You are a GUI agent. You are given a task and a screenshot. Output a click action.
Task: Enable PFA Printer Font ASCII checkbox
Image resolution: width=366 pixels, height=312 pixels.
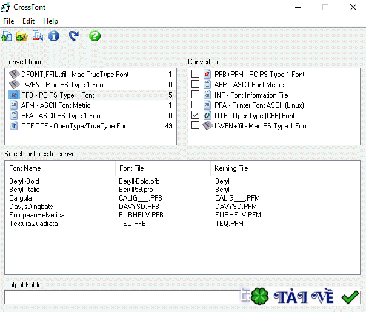(195, 105)
